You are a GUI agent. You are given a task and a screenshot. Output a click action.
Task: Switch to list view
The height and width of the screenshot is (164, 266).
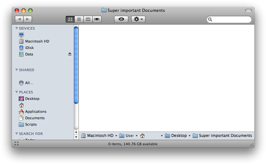(79, 19)
